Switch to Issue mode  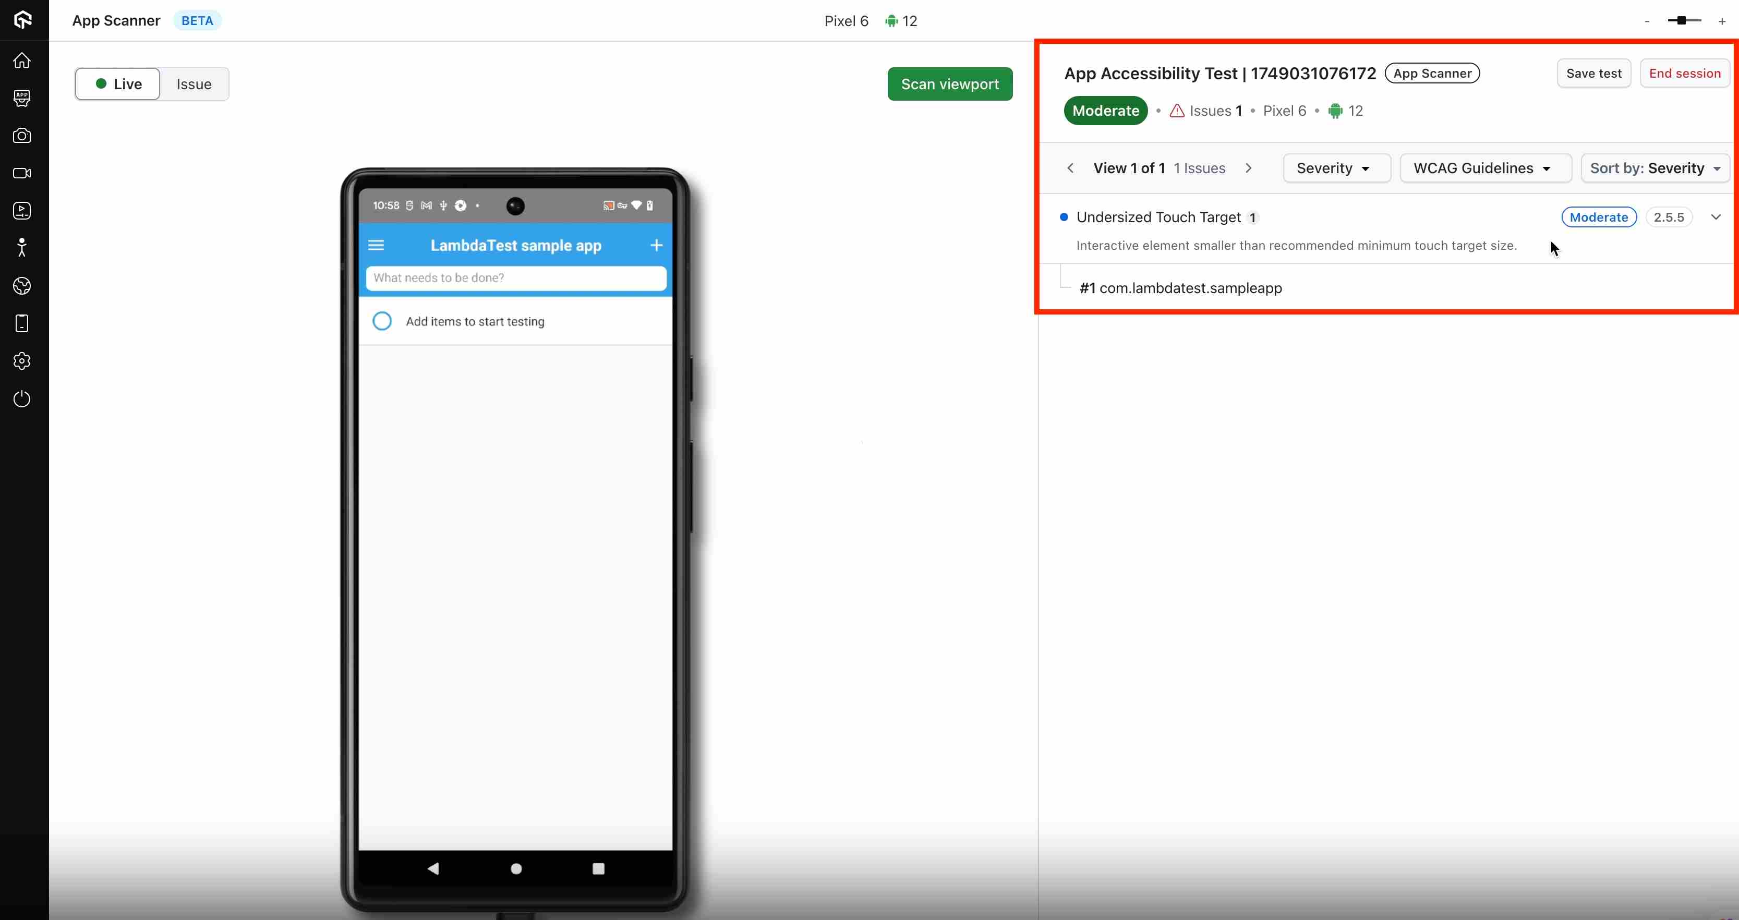[x=195, y=83]
